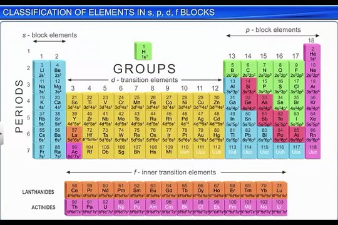
Task: Select the Neon (Ne) cell
Action: click(312, 70)
